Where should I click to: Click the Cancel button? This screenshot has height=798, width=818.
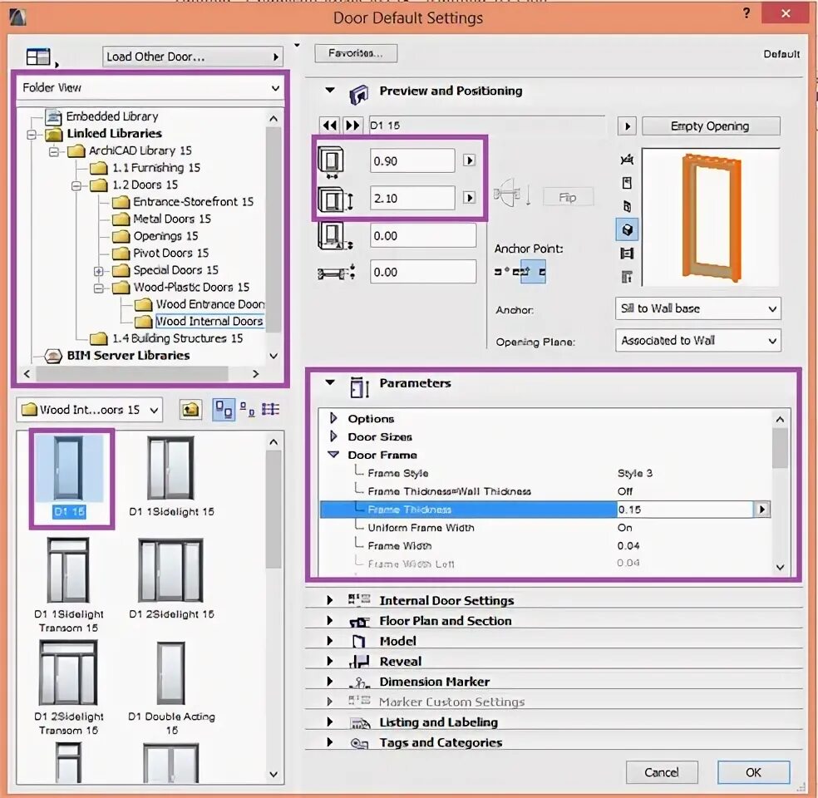pos(662,772)
